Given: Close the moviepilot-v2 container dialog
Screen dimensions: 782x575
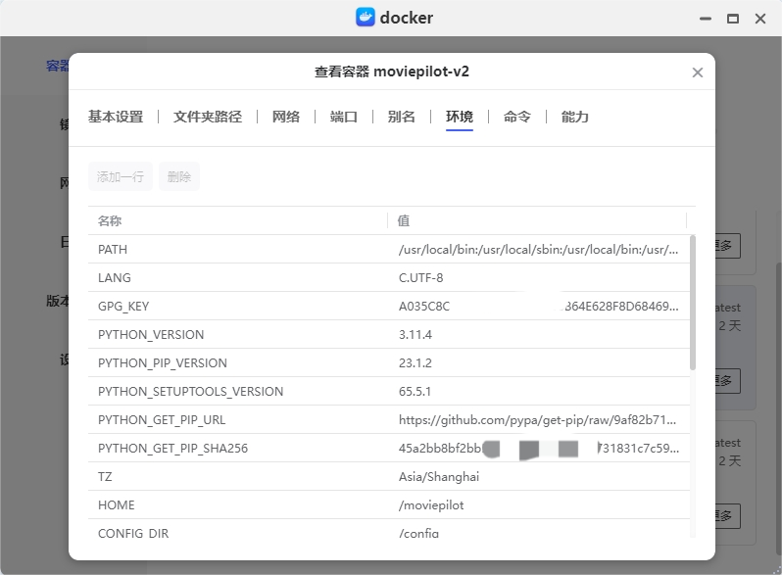Looking at the screenshot, I should [x=697, y=72].
